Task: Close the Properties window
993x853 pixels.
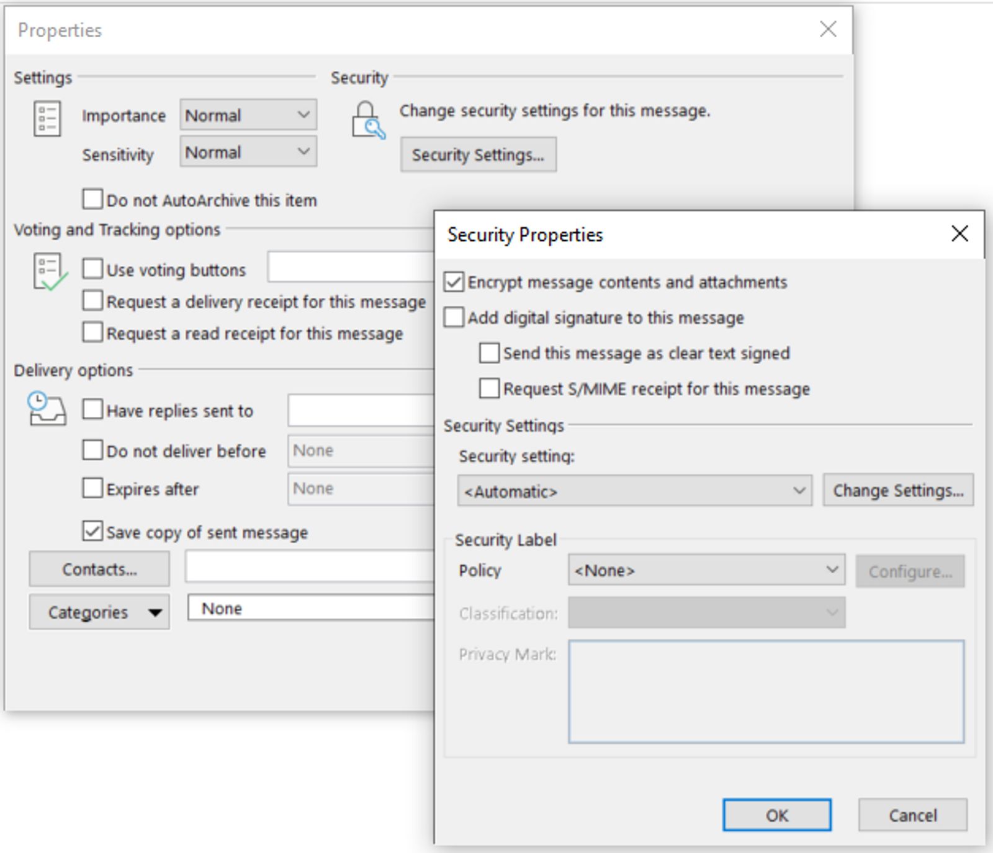Action: (x=828, y=29)
